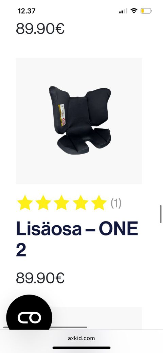Screen dimensions: 163x353
Task: Tap the horizontal scroll indicator near bottom
Action: click(x=45, y=327)
